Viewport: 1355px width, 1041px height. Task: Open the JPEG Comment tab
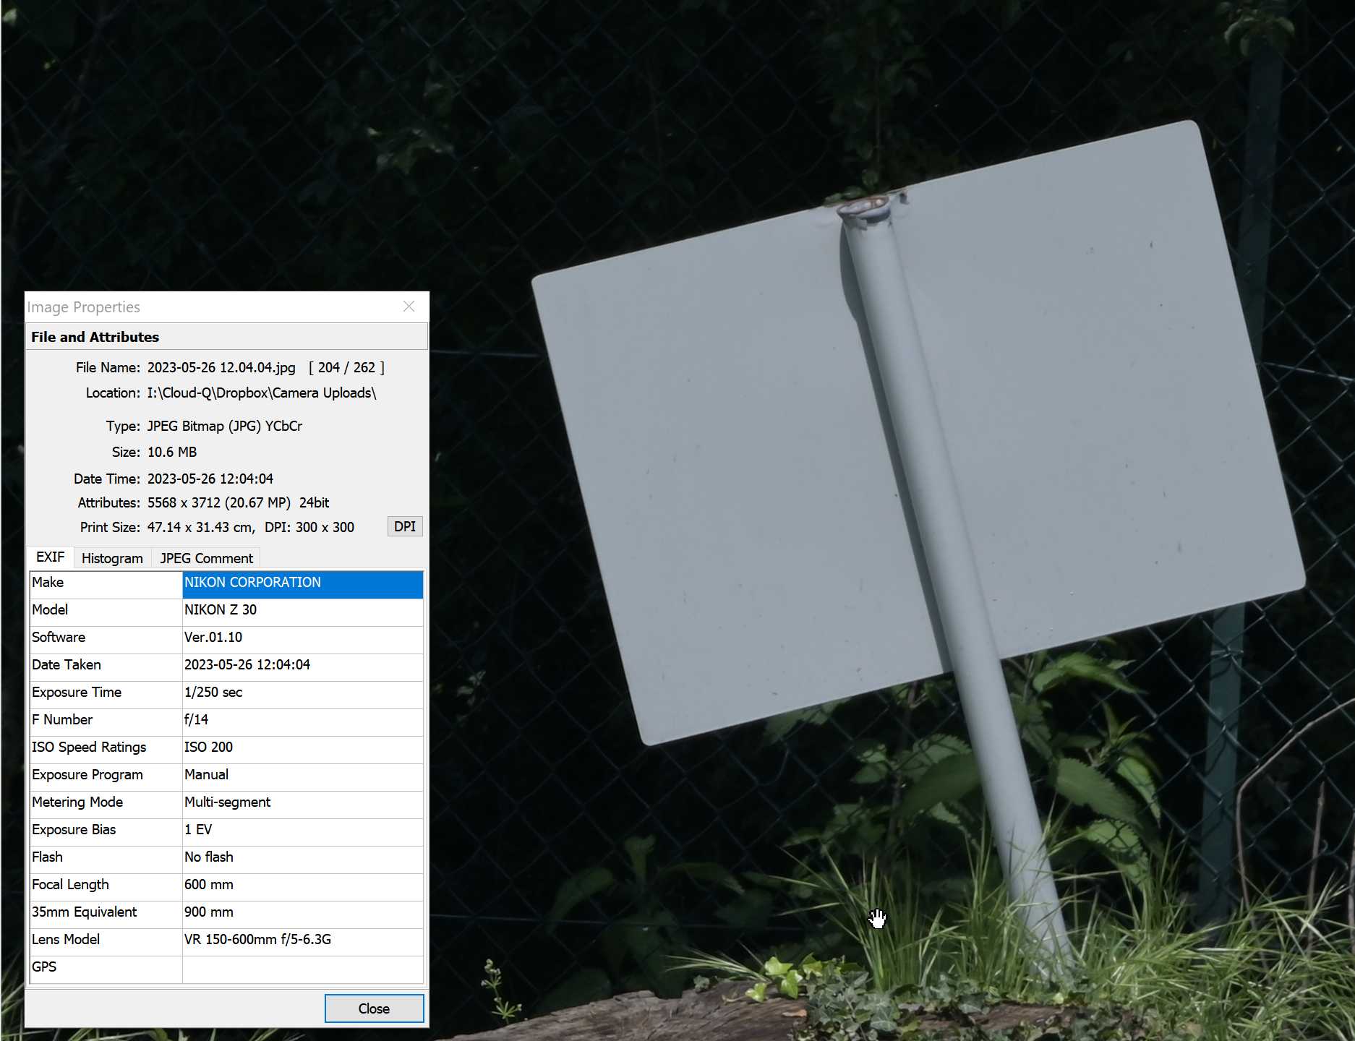(x=206, y=558)
